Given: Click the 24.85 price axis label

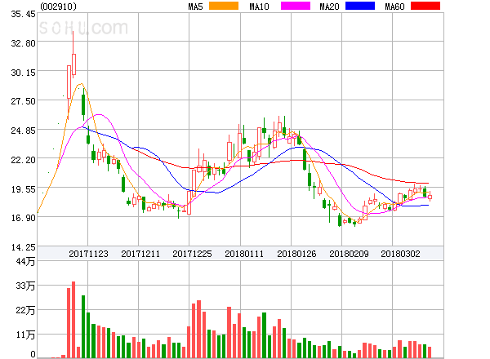Looking at the screenshot, I should [x=24, y=131].
